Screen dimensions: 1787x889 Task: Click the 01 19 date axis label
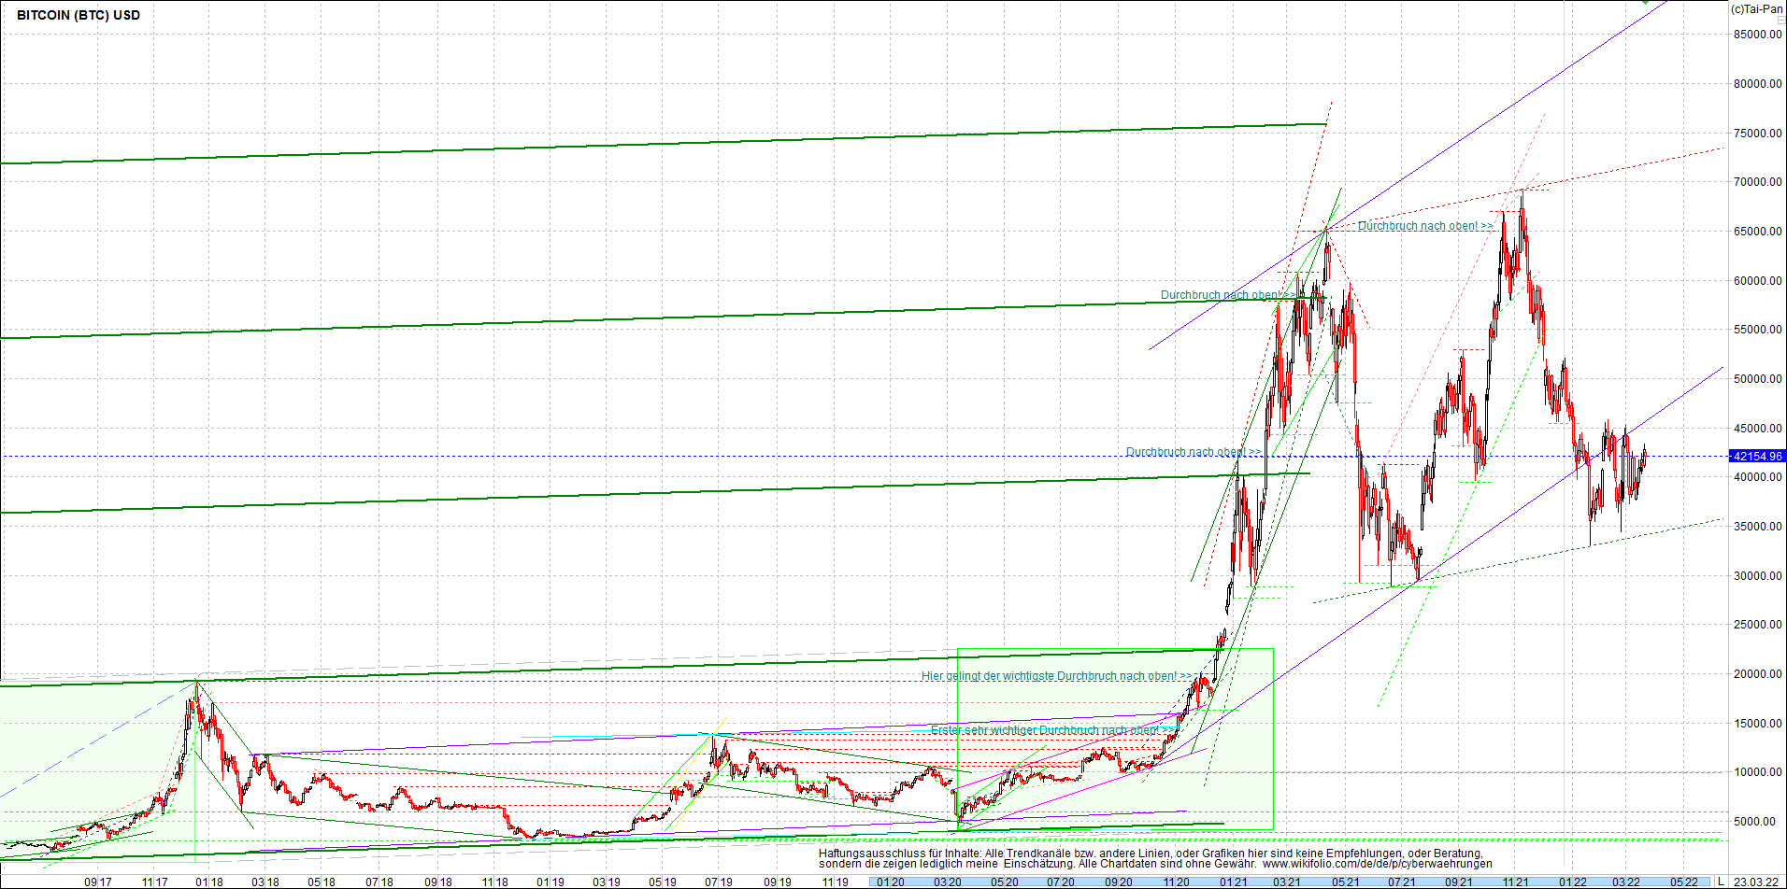pos(550,882)
